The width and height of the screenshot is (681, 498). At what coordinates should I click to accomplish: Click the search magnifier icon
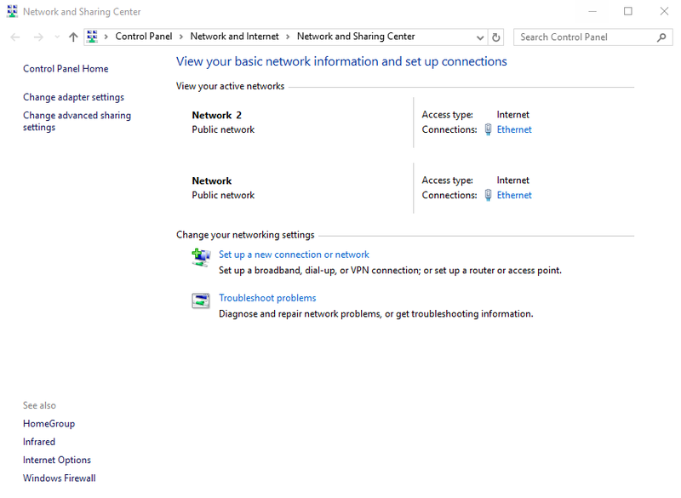pyautogui.click(x=661, y=37)
